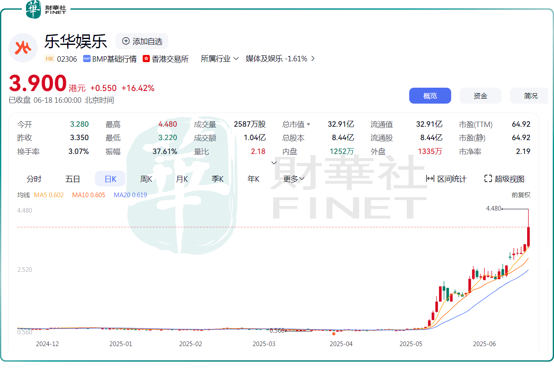Click the 均线 moving average label
Viewport: 554px width, 370px height.
coord(23,195)
